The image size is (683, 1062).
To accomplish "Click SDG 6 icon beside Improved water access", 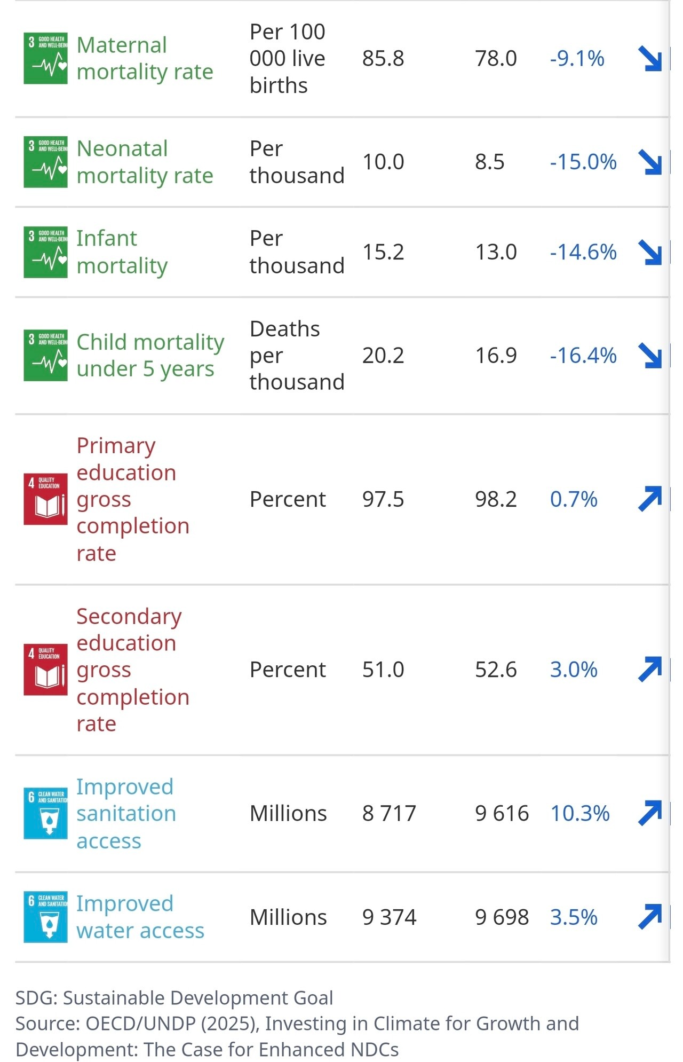I will click(45, 917).
